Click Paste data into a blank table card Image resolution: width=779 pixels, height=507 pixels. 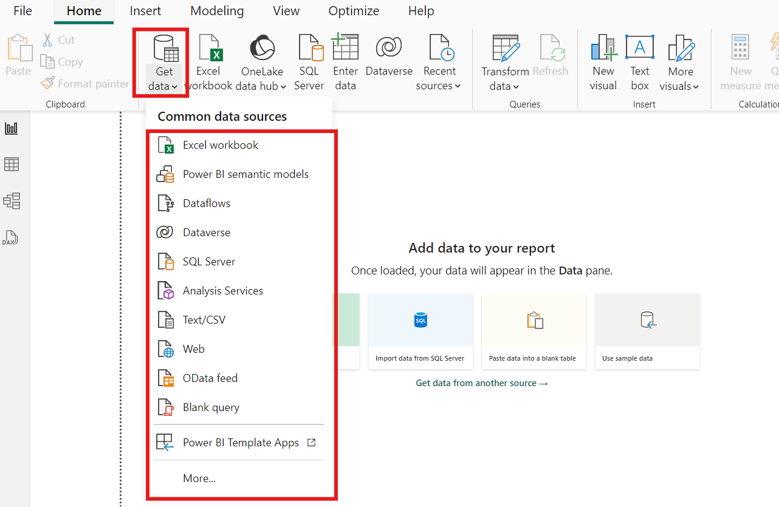coord(534,332)
